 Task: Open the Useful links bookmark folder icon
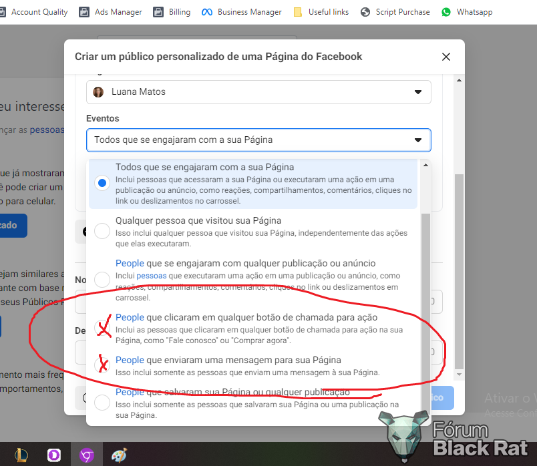tap(298, 12)
